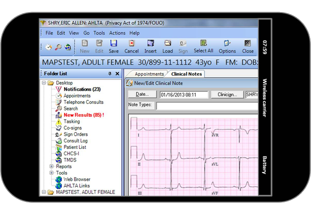
Task: Expand the Reports tree node
Action: click(x=52, y=166)
